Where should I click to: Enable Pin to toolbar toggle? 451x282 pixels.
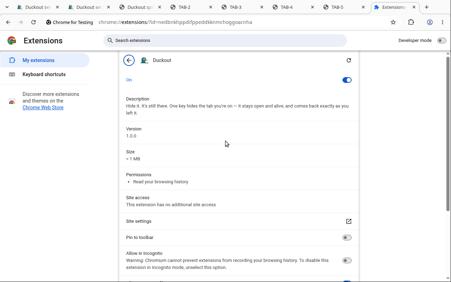click(x=347, y=238)
